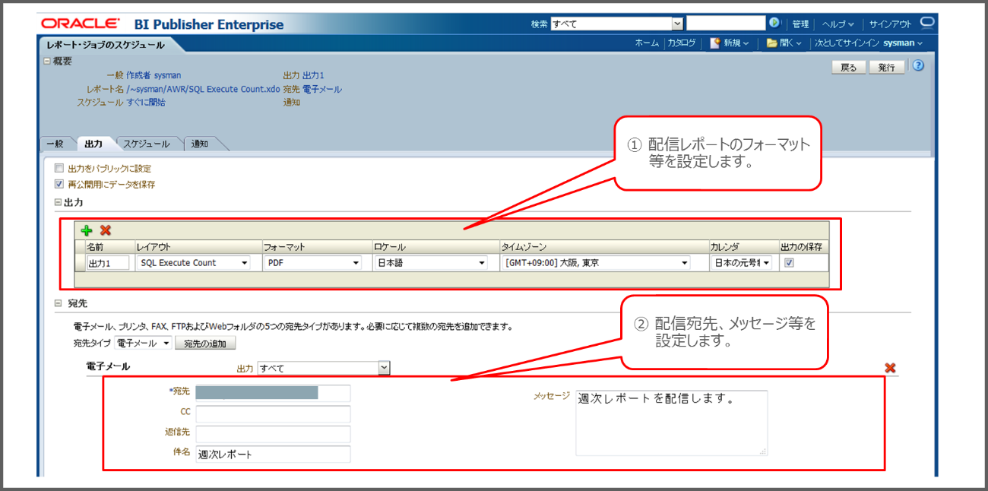Click the メッセージ text area
The image size is (988, 491).
(x=672, y=423)
